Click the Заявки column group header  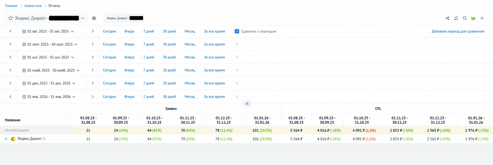coord(171,109)
